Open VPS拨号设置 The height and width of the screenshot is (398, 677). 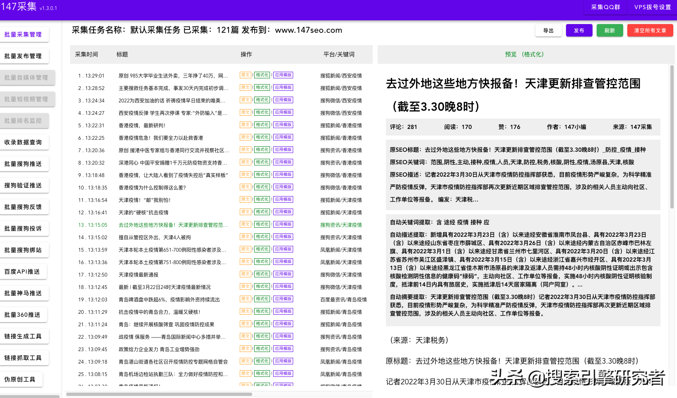click(x=653, y=7)
